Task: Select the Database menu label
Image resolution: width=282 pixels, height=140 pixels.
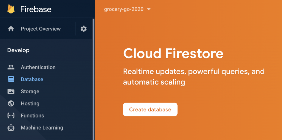Action: (x=32, y=79)
